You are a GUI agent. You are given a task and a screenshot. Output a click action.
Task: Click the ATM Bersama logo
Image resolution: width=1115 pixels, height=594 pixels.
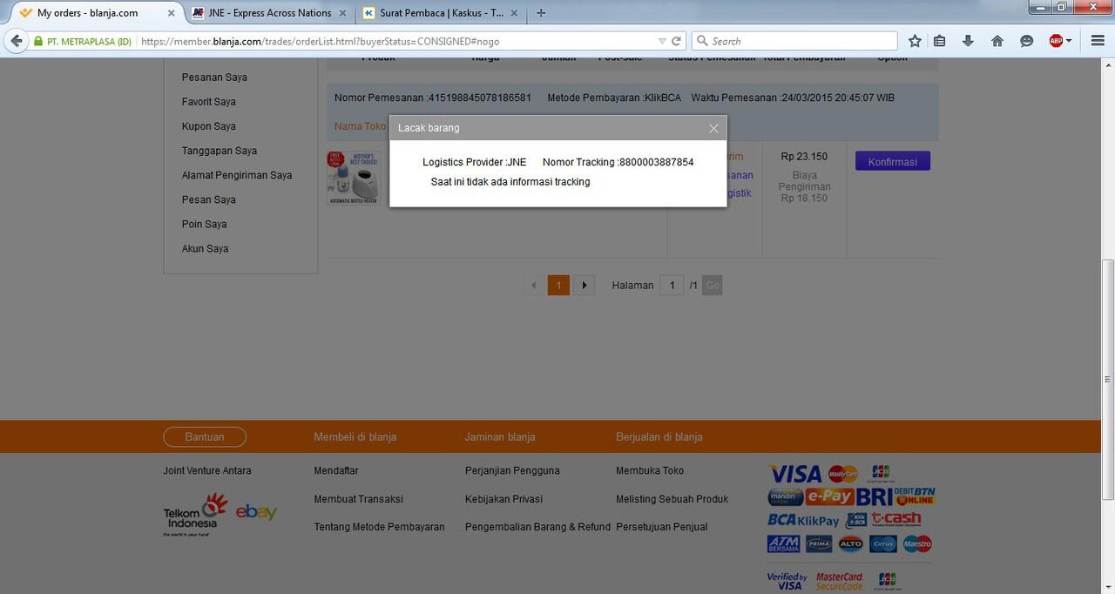tap(784, 543)
